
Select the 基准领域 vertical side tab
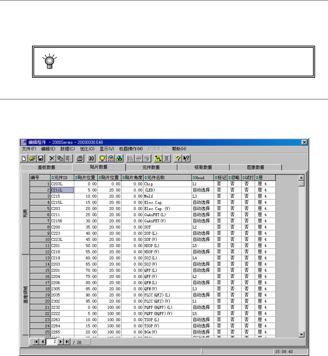[25, 295]
